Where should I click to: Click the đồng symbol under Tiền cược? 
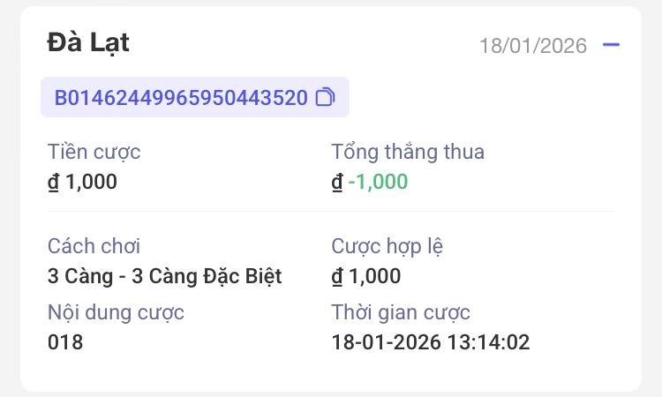(x=53, y=183)
